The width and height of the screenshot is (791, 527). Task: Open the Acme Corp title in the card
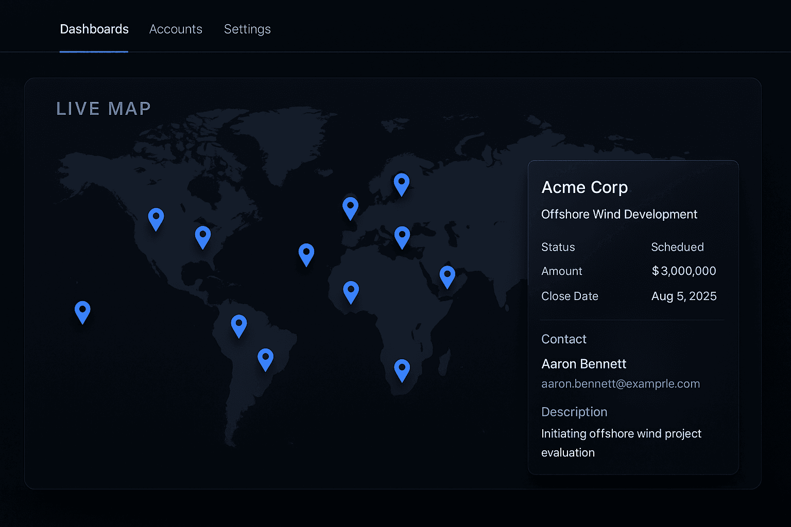(584, 187)
